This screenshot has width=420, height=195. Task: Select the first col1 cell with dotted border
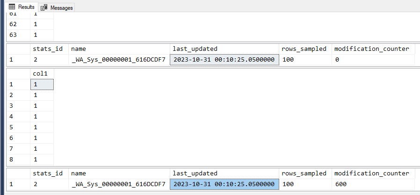42,84
